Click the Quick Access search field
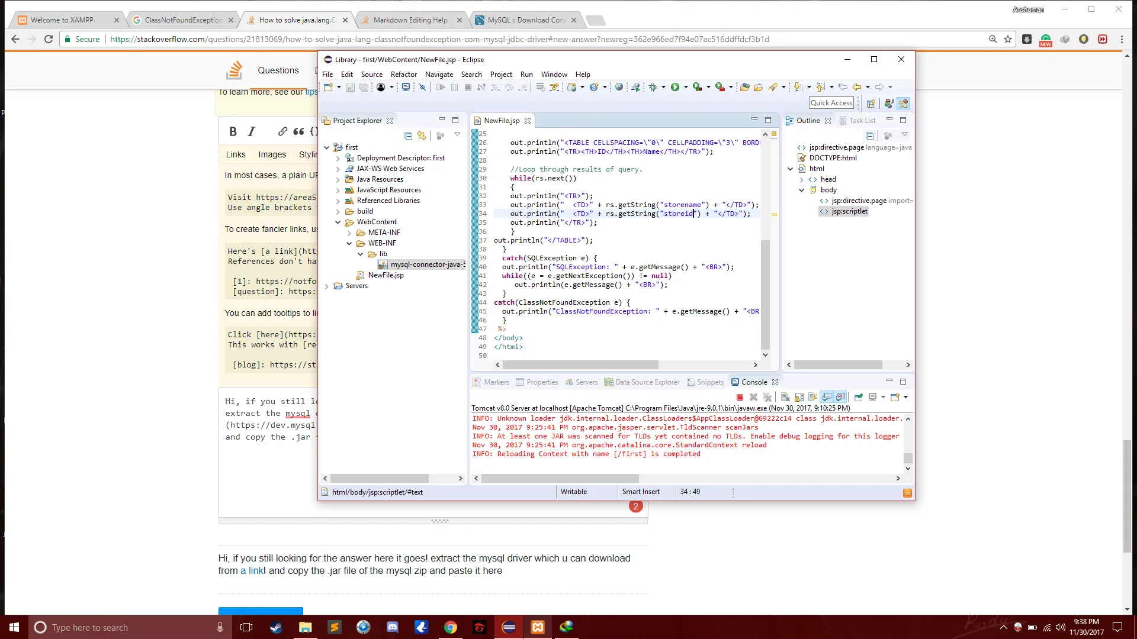The height and width of the screenshot is (639, 1137). (x=831, y=103)
